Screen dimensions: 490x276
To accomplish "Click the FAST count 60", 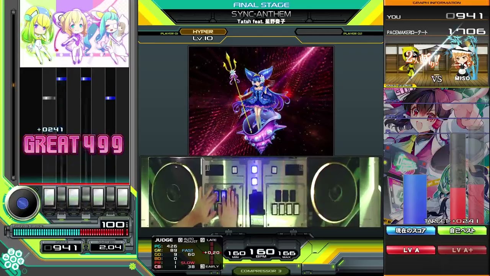I will pyautogui.click(x=191, y=255).
